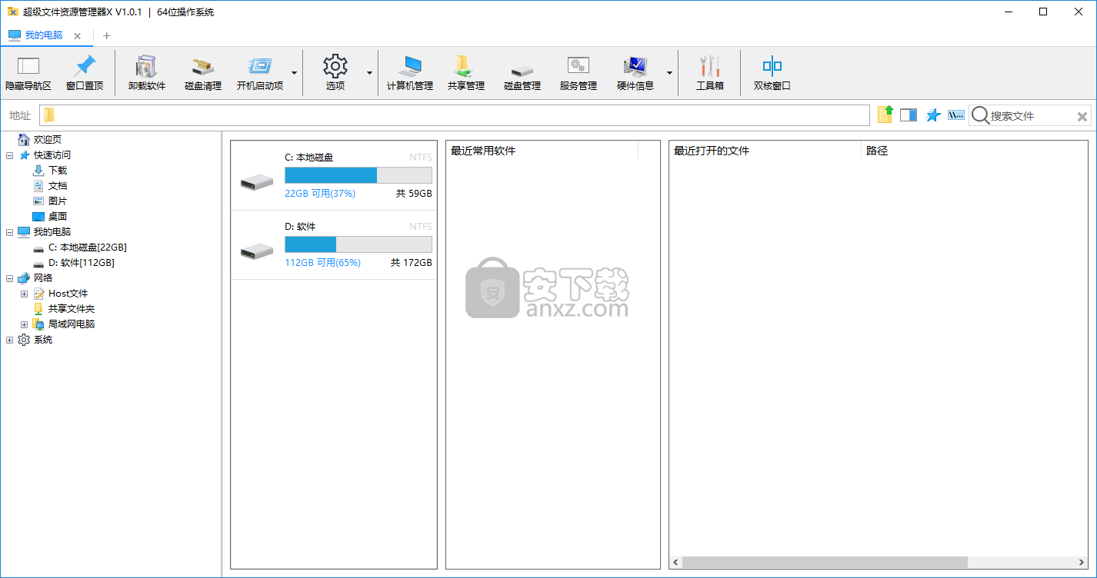Open 计算机管理 computer management
Screen dimensions: 1097x578
(410, 73)
